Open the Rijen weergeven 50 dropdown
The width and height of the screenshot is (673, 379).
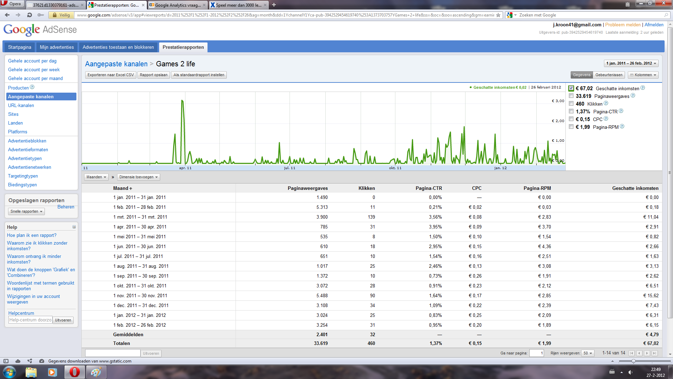[587, 353]
